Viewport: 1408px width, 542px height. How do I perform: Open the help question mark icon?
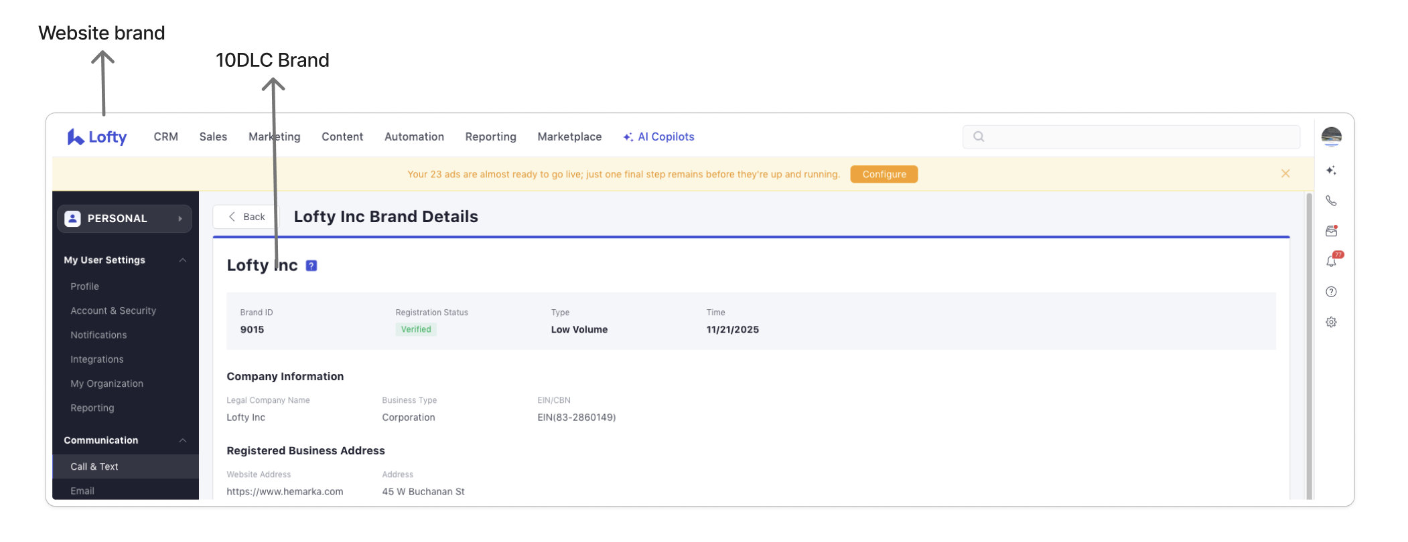(1331, 292)
